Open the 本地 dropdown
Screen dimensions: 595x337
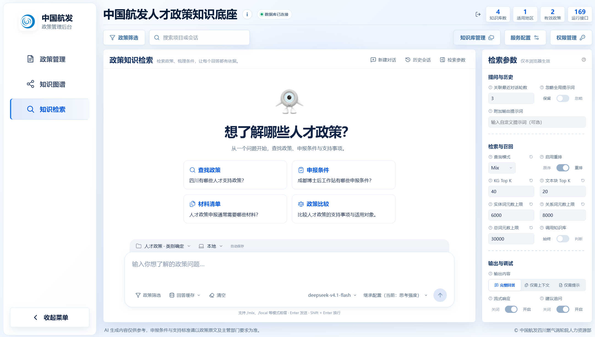(211, 246)
